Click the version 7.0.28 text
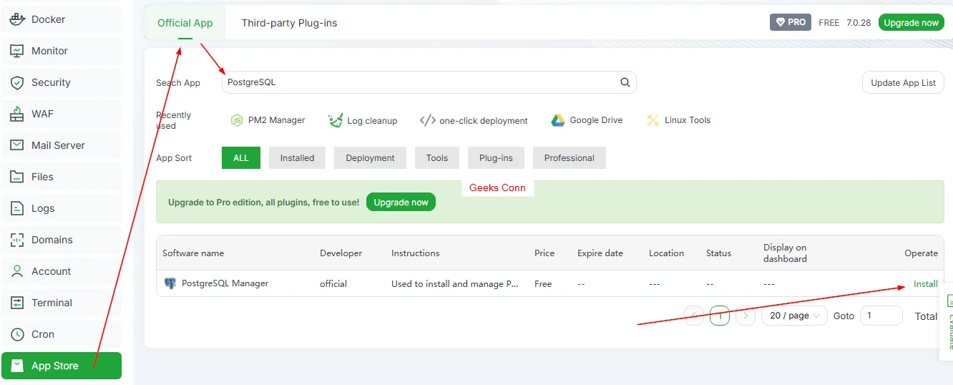953x385 pixels. pos(859,22)
